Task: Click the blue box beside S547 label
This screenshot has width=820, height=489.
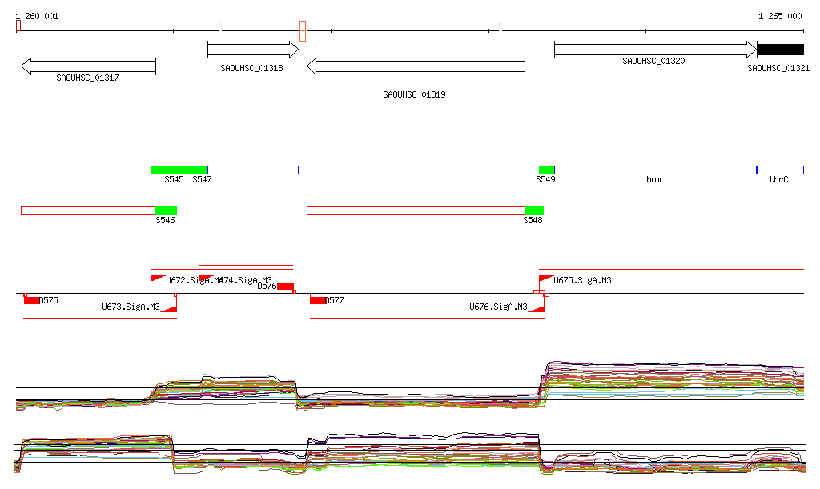Action: point(253,170)
